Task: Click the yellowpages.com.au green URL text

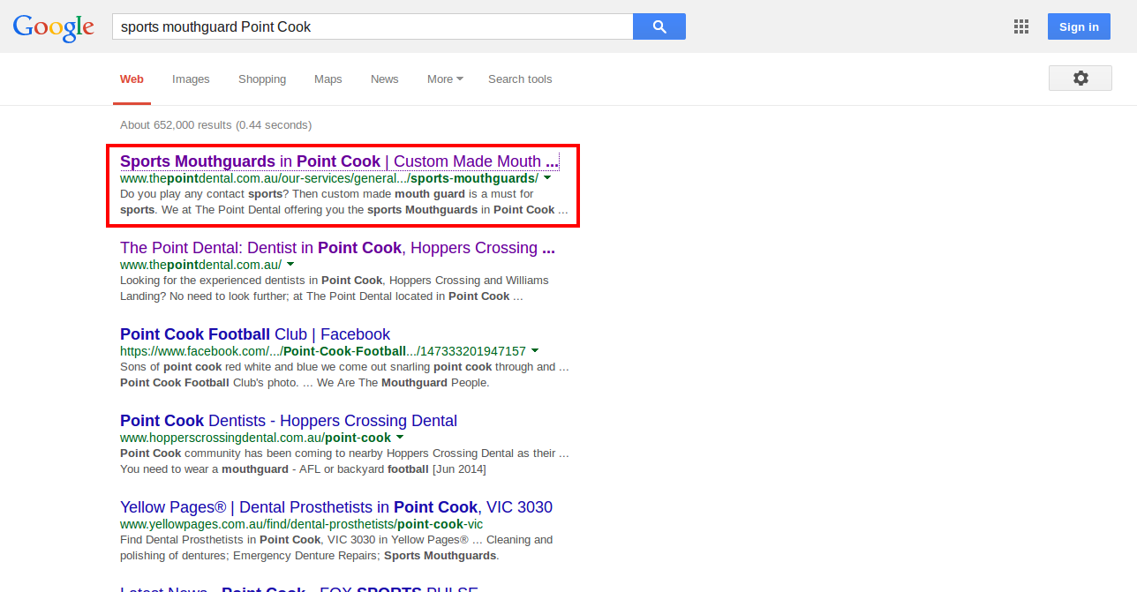Action: [x=301, y=524]
